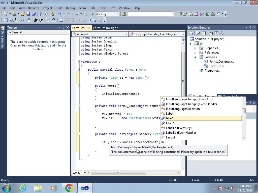The height and width of the screenshot is (193, 258).
Task: Click Solution Explorer Properties icon
Action: point(191,33)
